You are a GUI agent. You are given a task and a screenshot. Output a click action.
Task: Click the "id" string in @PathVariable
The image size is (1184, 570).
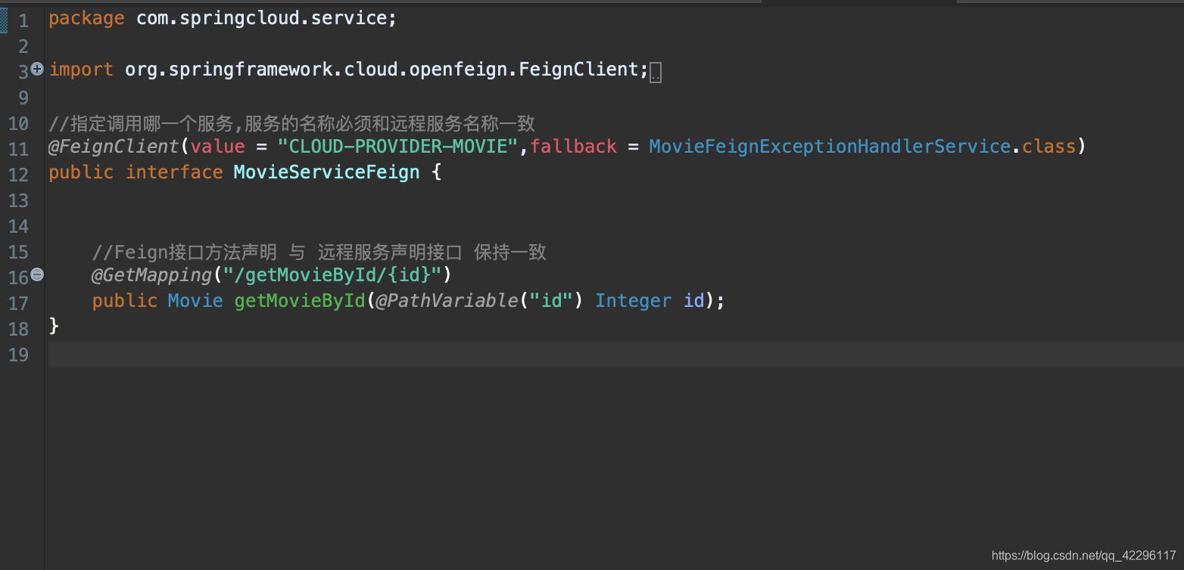pos(550,301)
